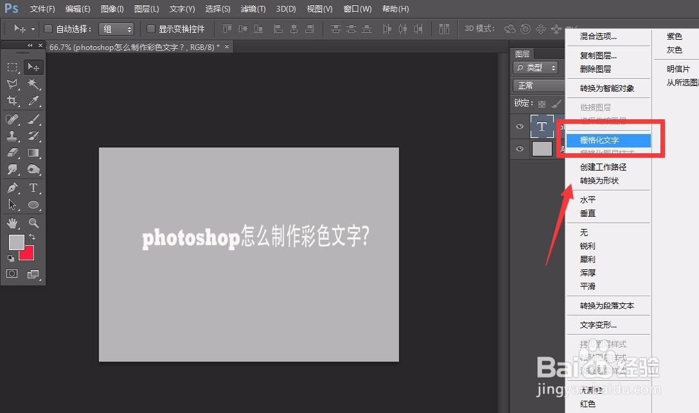
Task: Select the Smudge tool
Action: point(12,169)
